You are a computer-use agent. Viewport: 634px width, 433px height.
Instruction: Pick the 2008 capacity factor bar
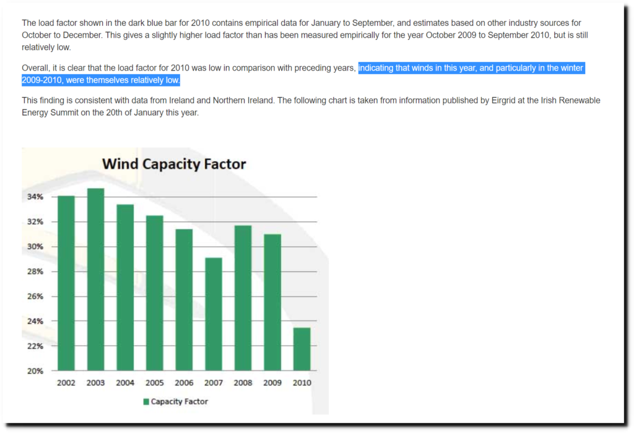(x=243, y=298)
